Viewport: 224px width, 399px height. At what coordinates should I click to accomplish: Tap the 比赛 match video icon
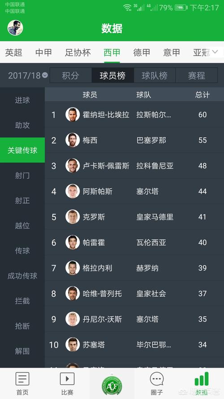pyautogui.click(x=67, y=379)
